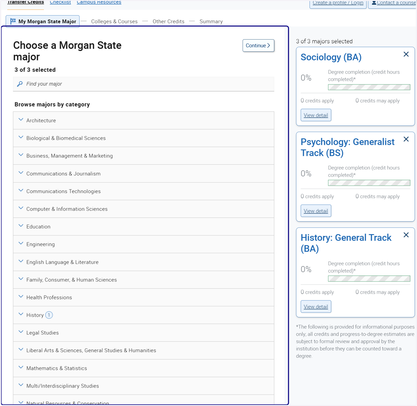Remove Psychology: Generalist Track card
The height and width of the screenshot is (406, 417).
406,139
